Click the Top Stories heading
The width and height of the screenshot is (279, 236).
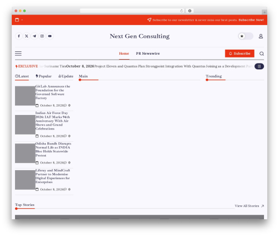coord(25,205)
